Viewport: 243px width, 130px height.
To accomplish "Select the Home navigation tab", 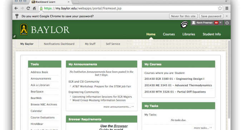I will click(x=151, y=34).
